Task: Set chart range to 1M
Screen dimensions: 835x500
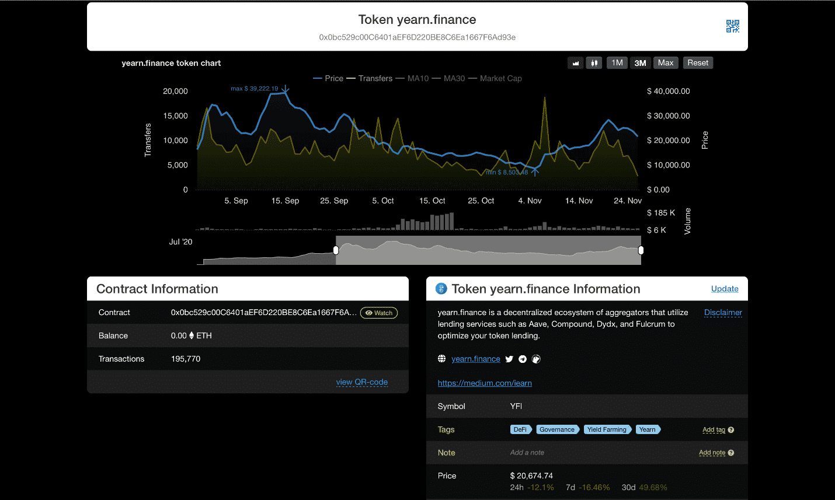Action: [x=617, y=63]
